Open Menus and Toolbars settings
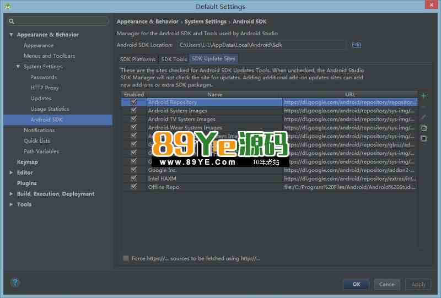 click(49, 56)
